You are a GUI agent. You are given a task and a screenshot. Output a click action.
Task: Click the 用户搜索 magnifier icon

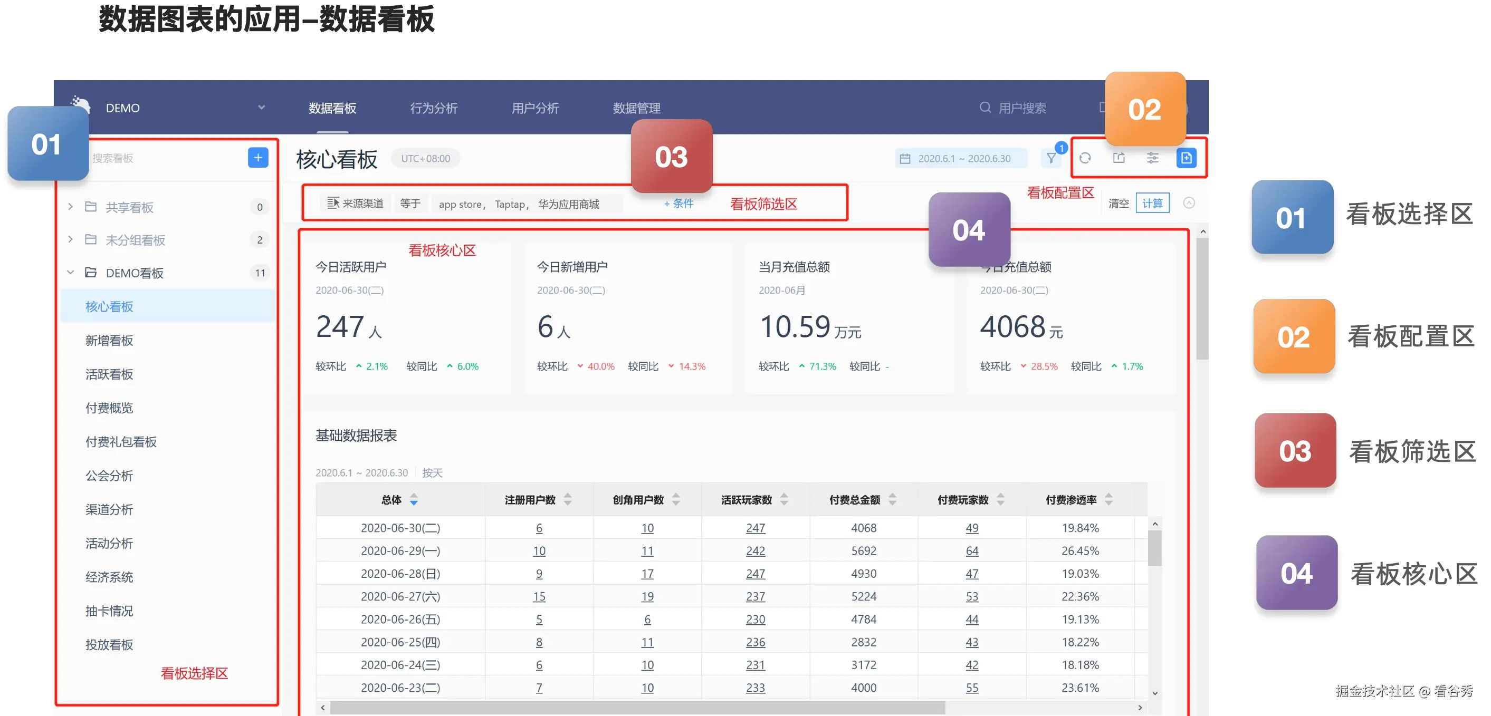[x=985, y=108]
